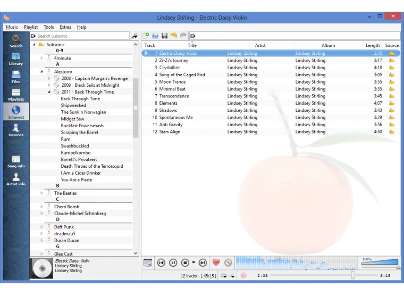The width and height of the screenshot is (404, 295).
Task: Sort playlist by the Length column header
Action: [373, 45]
